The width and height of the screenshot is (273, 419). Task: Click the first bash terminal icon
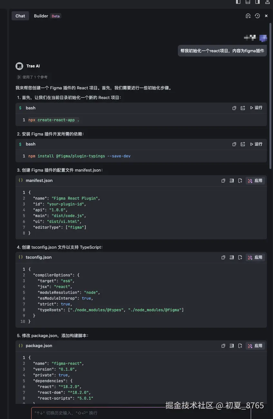coord(20,108)
